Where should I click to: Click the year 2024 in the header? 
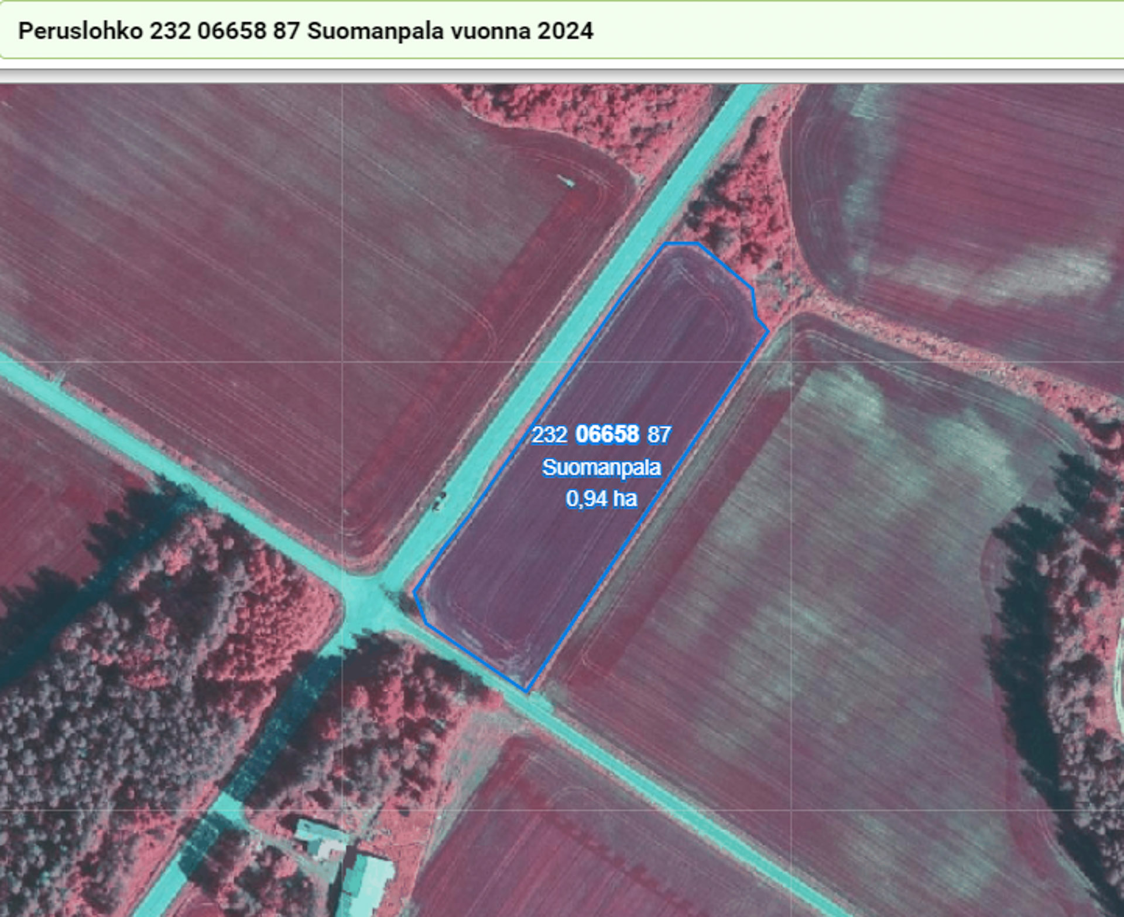[565, 30]
